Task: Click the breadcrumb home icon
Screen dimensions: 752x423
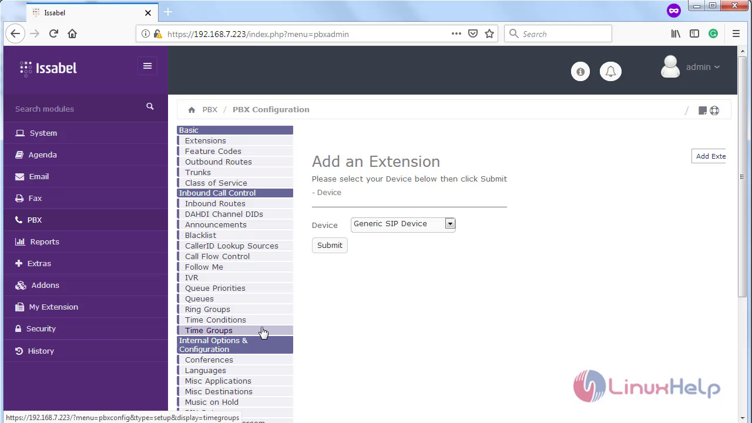Action: [x=192, y=110]
